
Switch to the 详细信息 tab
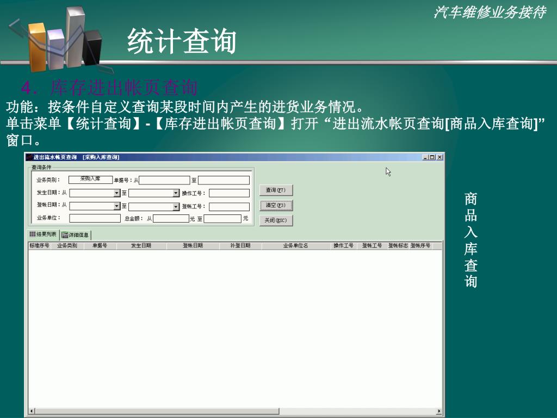(x=75, y=235)
